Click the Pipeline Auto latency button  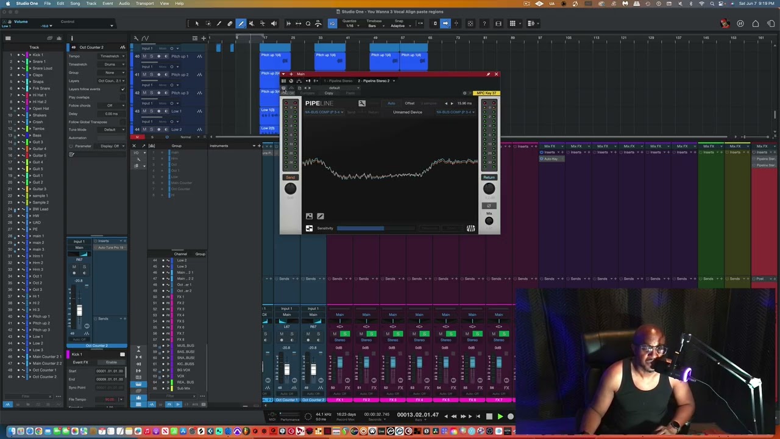coord(391,103)
